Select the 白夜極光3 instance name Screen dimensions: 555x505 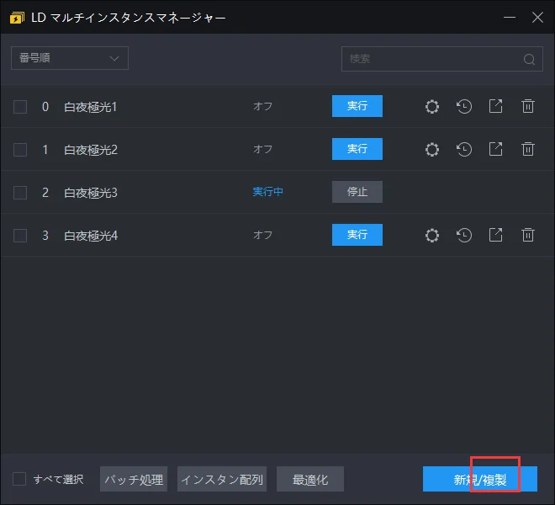coord(91,193)
